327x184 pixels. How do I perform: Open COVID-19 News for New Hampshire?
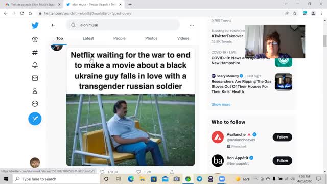pos(241,60)
